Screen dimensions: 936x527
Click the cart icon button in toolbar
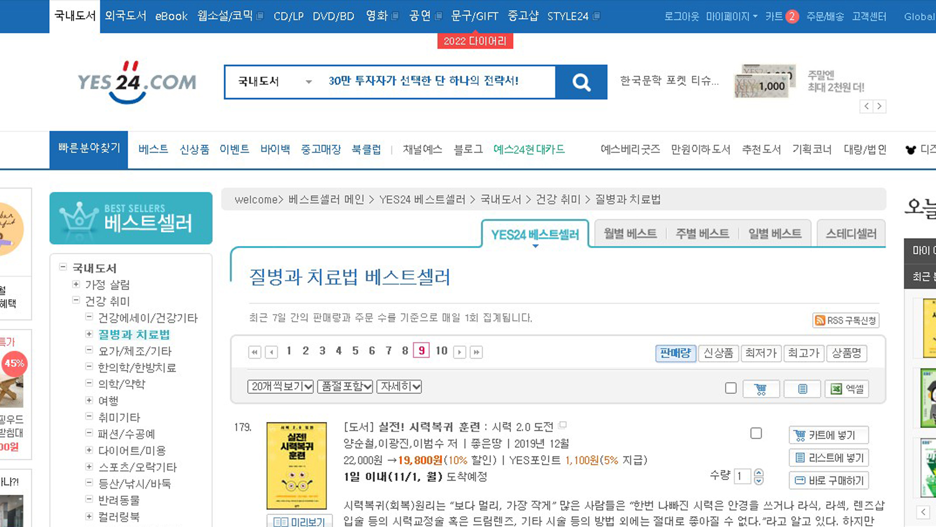pos(760,389)
